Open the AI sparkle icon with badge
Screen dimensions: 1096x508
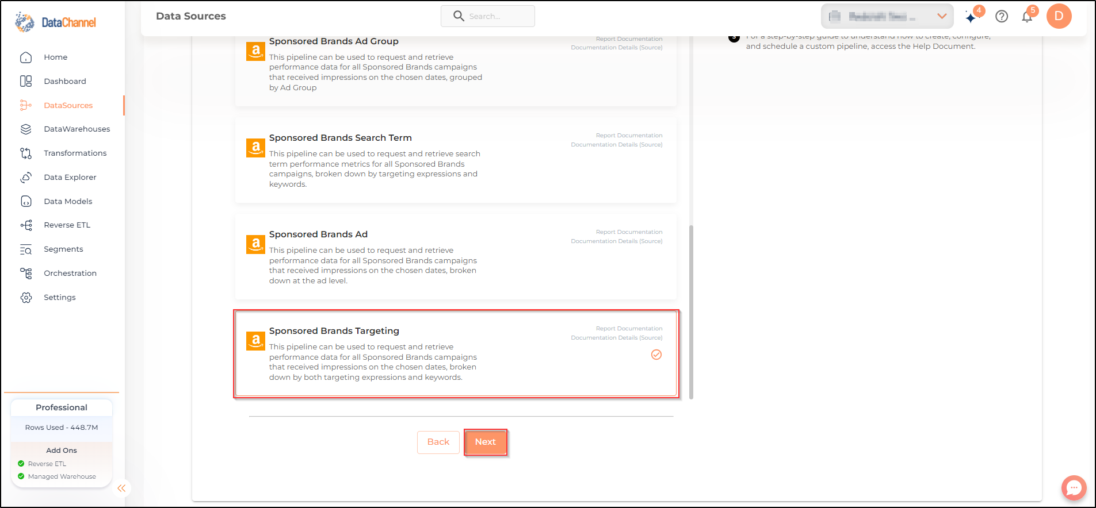coord(972,17)
